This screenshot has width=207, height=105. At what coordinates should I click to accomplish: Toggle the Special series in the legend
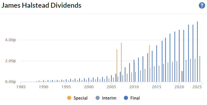pyautogui.click(x=77, y=98)
